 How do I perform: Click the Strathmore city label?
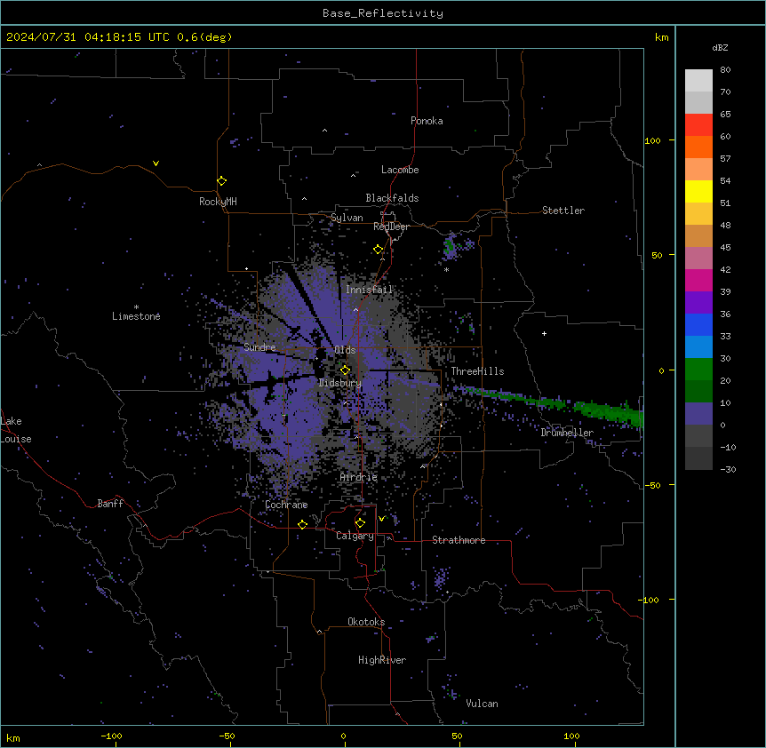click(x=459, y=540)
